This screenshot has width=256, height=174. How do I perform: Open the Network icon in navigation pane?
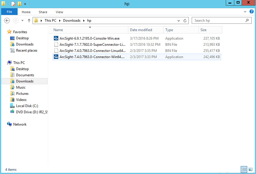pos(9,124)
